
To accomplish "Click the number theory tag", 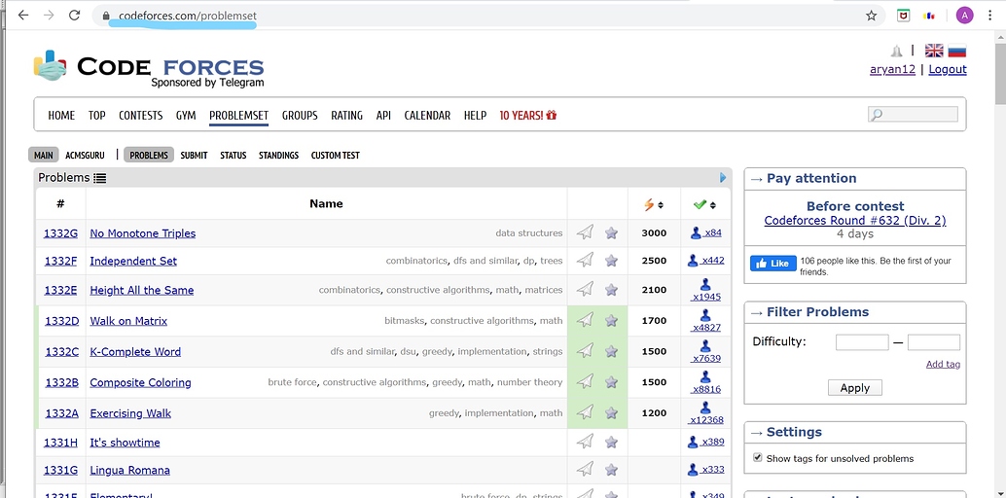I will pyautogui.click(x=529, y=382).
